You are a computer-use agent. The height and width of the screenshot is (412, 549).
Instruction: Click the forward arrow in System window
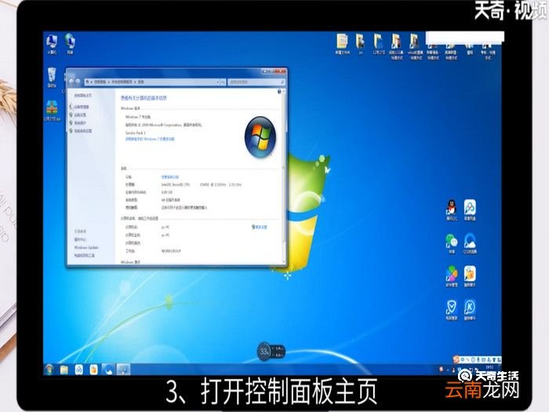78,82
